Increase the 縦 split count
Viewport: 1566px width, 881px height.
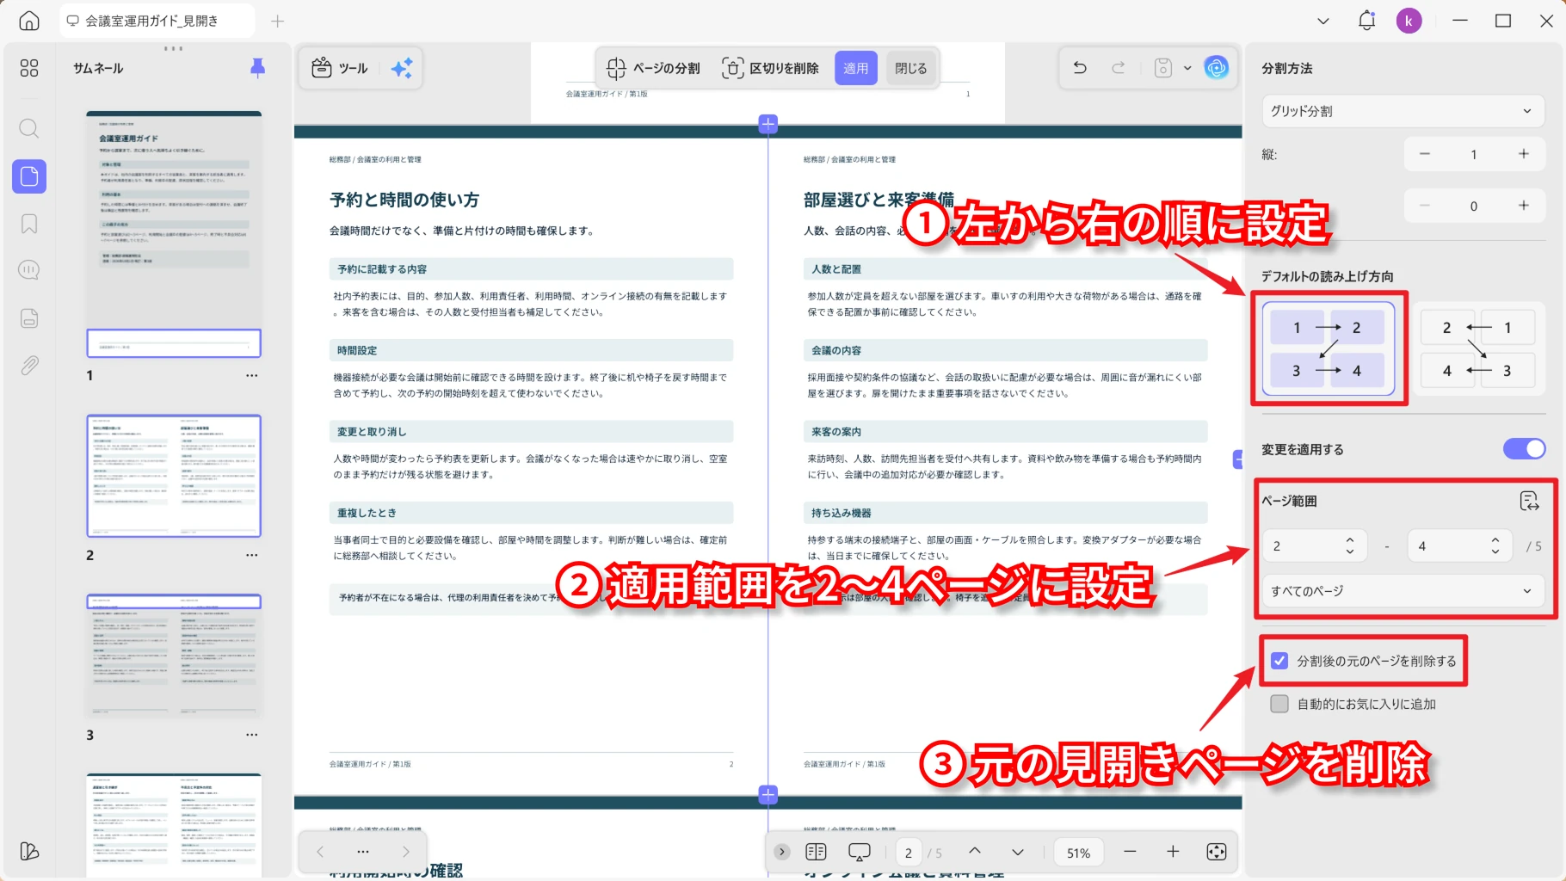pos(1523,154)
